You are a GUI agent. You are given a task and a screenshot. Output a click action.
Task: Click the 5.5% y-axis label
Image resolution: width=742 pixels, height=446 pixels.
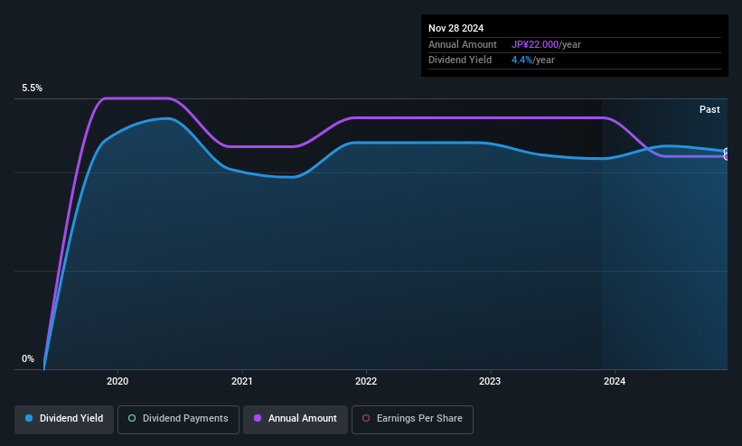click(x=32, y=88)
